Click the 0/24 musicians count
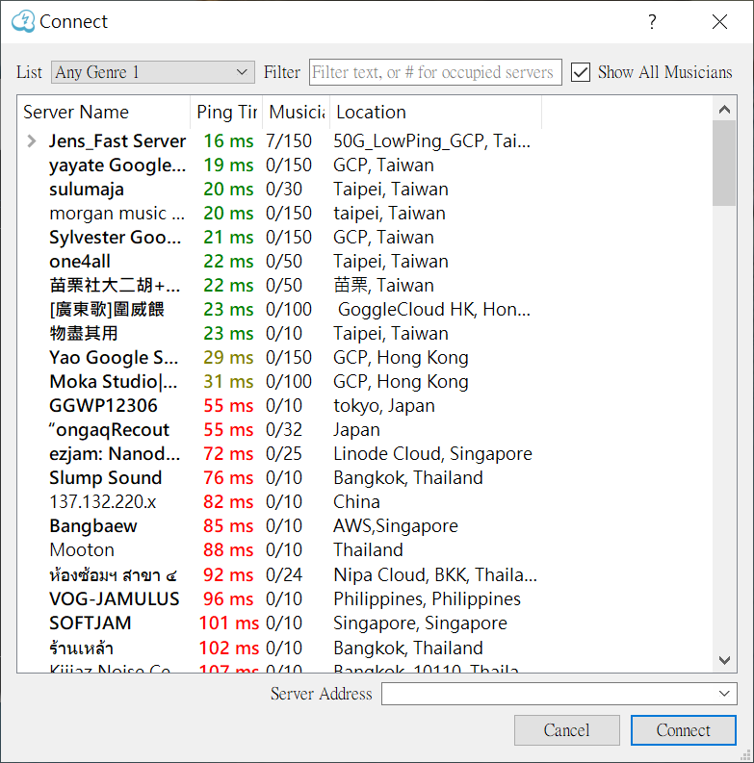 (x=284, y=575)
